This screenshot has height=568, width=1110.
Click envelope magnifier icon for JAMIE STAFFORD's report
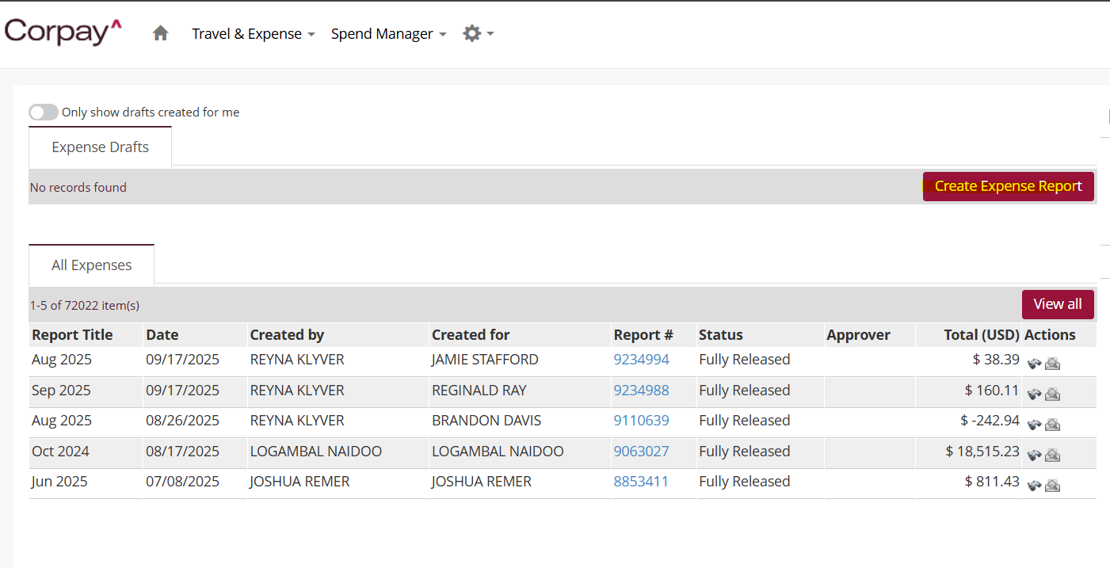(x=1052, y=364)
